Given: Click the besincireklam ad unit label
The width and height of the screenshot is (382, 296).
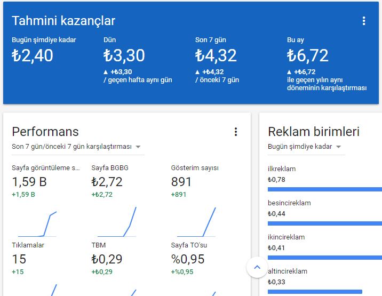Looking at the screenshot, I should pyautogui.click(x=289, y=203).
